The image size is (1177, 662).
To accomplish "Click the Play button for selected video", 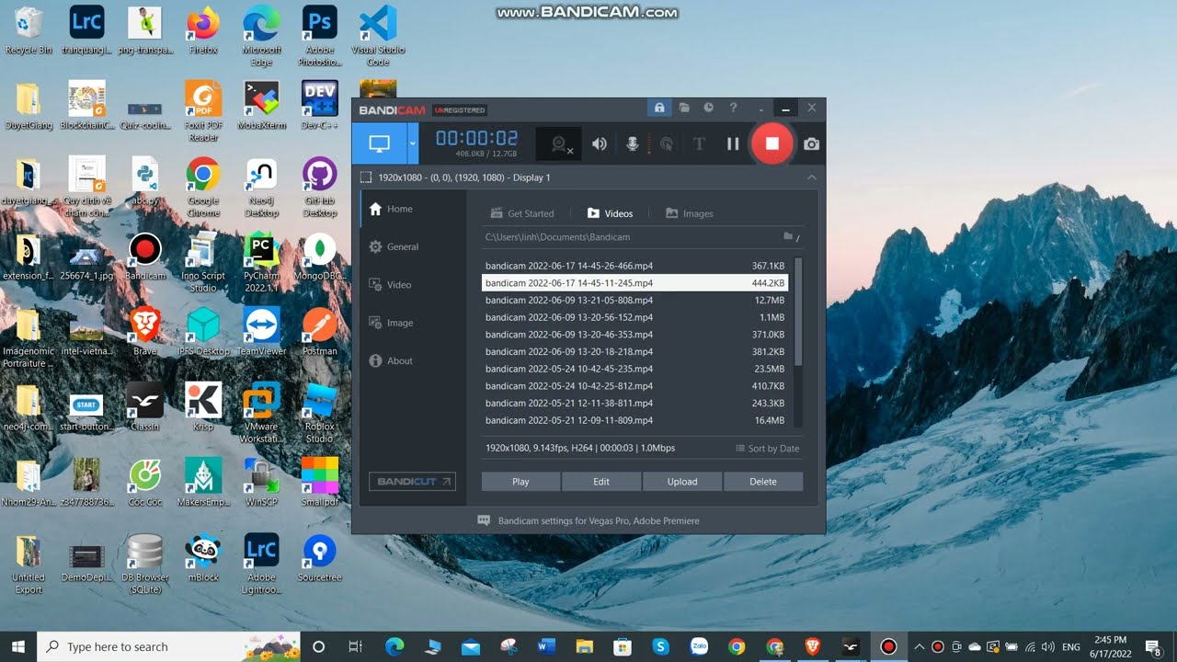I will point(520,482).
